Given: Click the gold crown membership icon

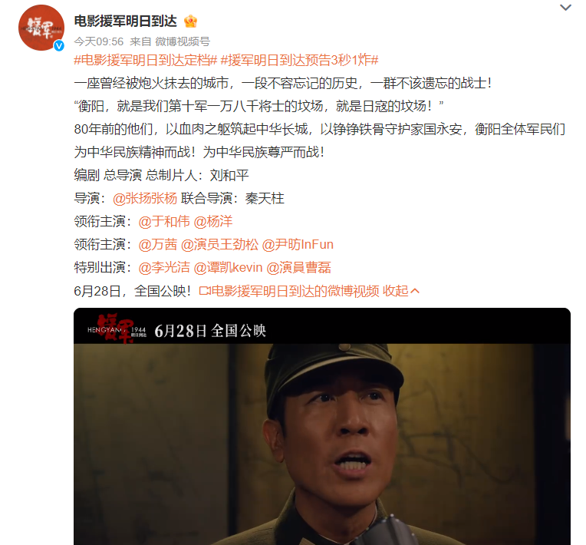Looking at the screenshot, I should (190, 21).
